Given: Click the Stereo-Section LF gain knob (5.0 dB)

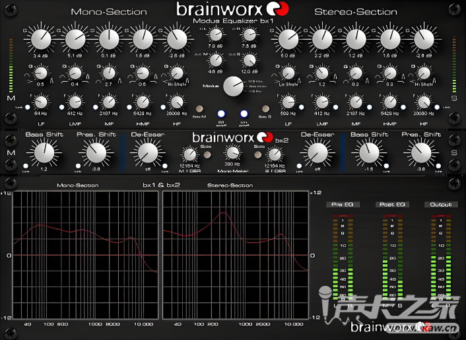Looking at the screenshot, I should [288, 39].
